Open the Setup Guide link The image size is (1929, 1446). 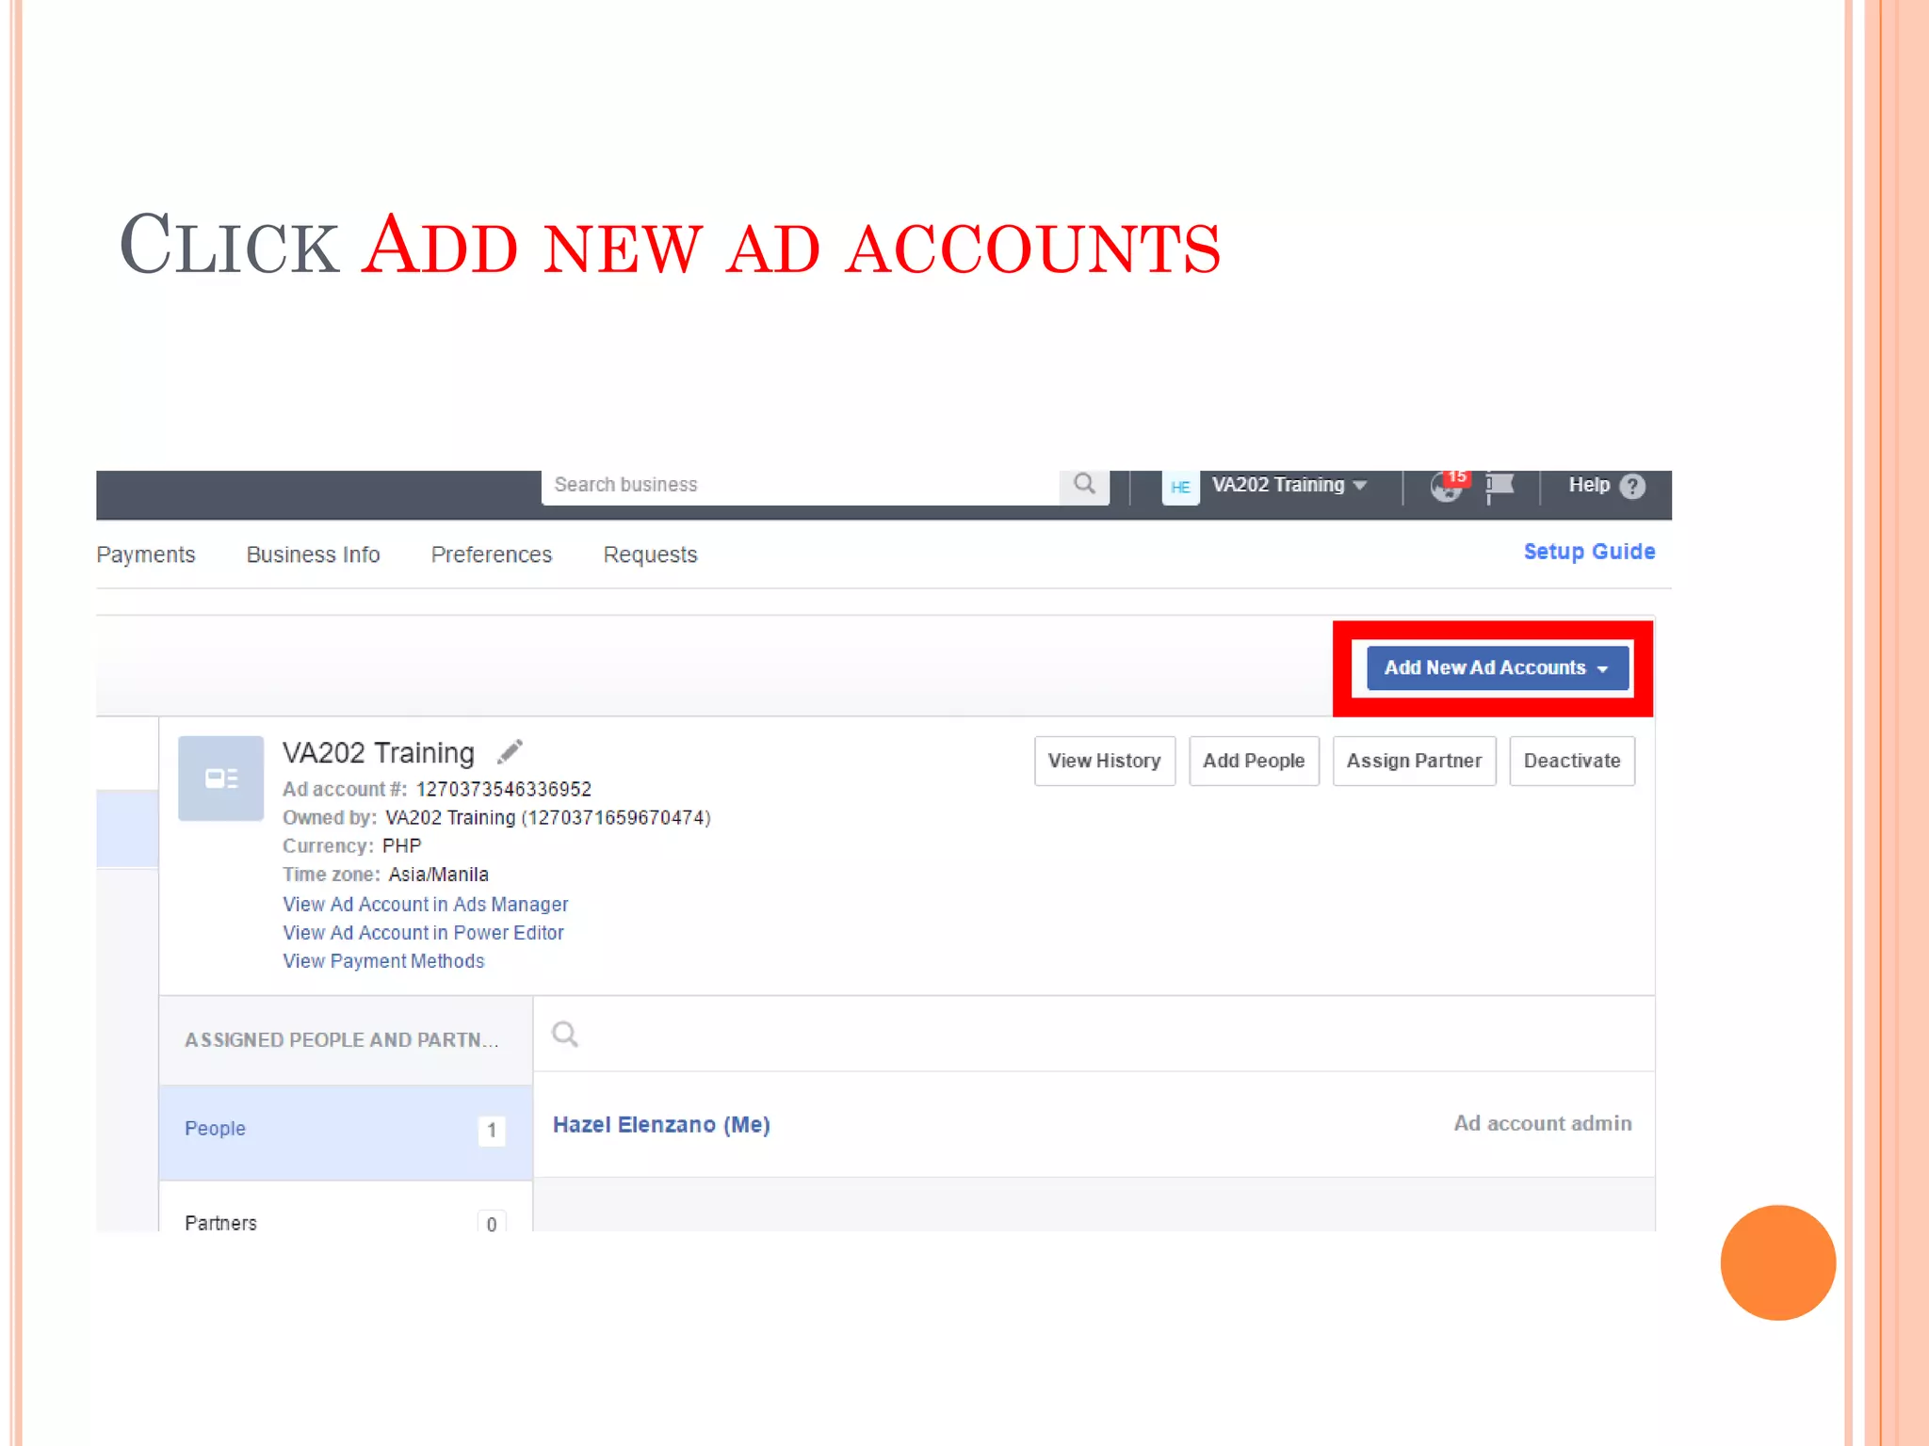coord(1589,552)
